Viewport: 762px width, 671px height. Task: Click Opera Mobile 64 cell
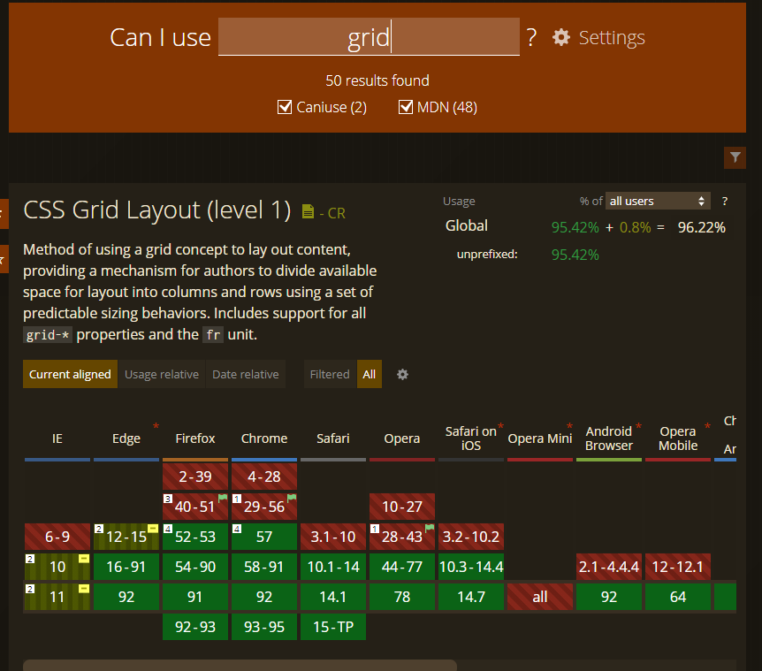click(x=678, y=597)
